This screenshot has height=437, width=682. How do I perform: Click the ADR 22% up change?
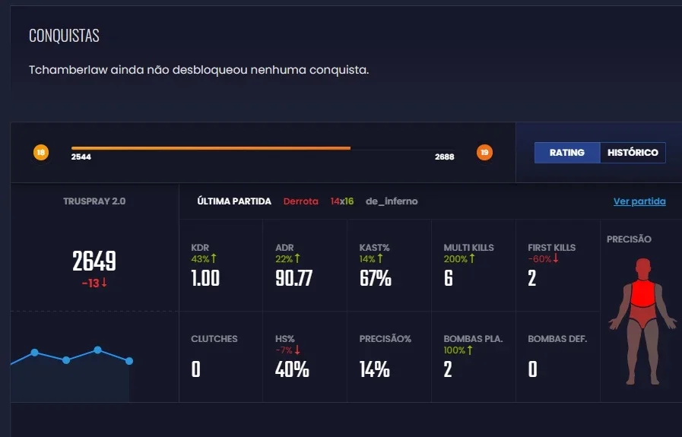(288, 258)
